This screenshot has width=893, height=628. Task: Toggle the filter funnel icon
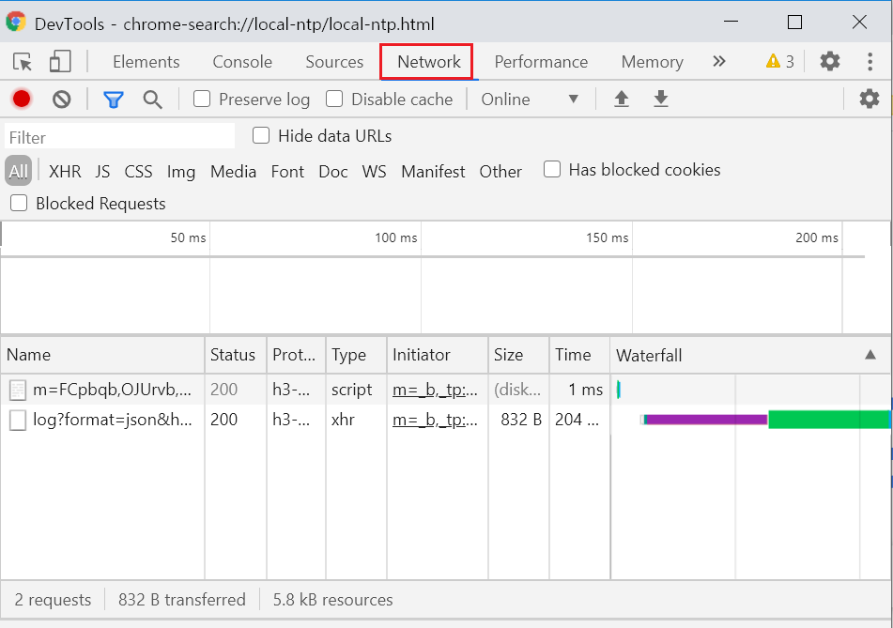pyautogui.click(x=114, y=100)
